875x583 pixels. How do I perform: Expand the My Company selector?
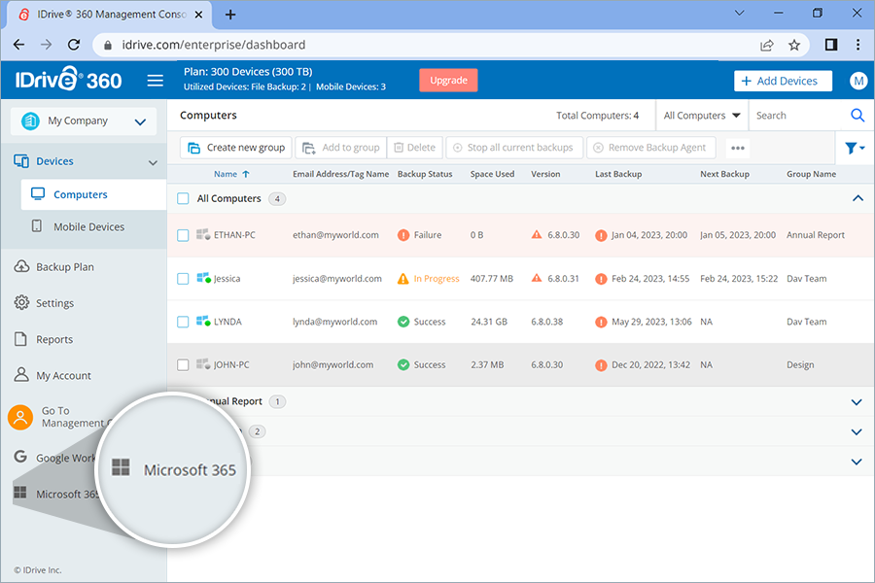tap(83, 120)
